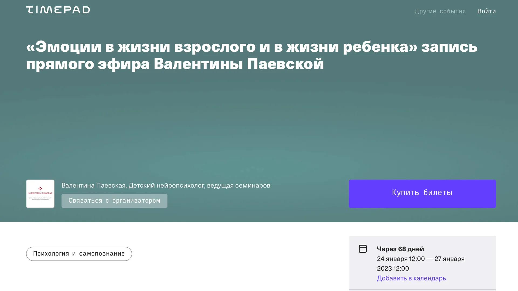The image size is (518, 291).
Task: Click red emblem inside organizer logo
Action: tap(40, 188)
